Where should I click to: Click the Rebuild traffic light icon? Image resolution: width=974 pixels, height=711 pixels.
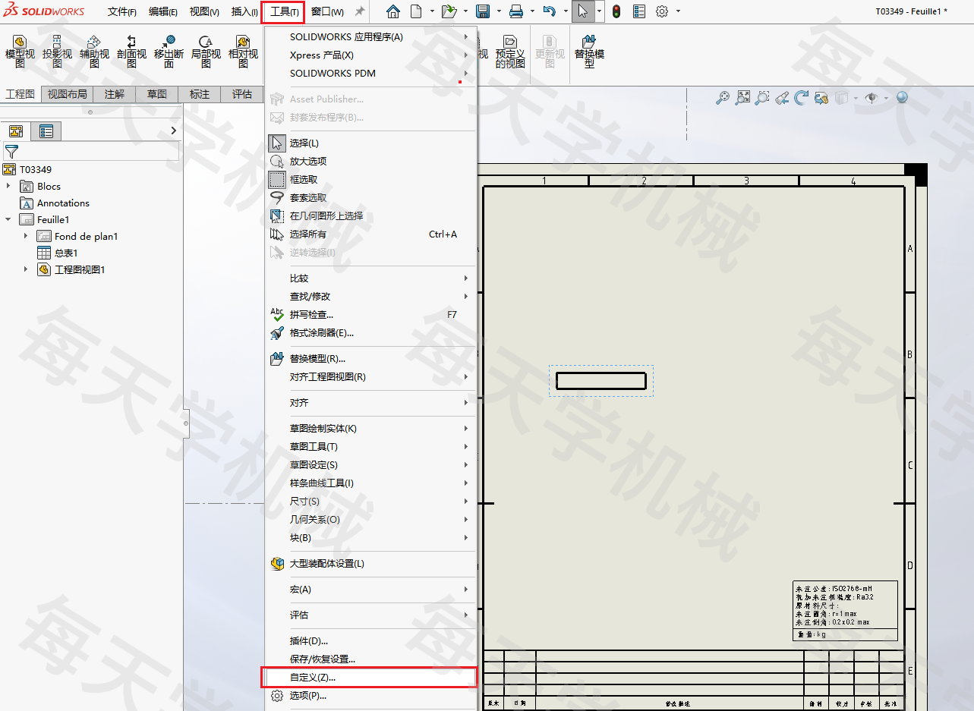pyautogui.click(x=616, y=11)
